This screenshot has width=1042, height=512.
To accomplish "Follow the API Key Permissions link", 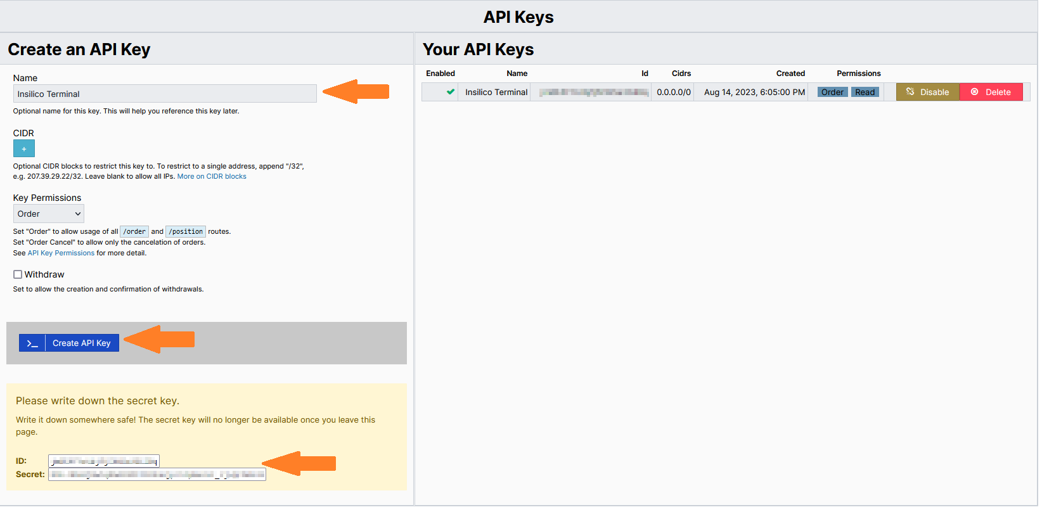I will [x=61, y=253].
